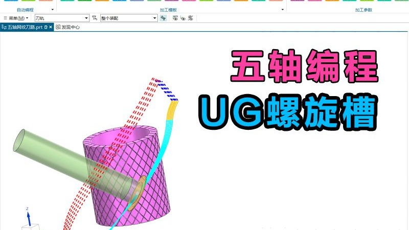409x230 pixels.
Task: Switch to the 五轴网纹刀路.prt tab
Action: (x=25, y=27)
